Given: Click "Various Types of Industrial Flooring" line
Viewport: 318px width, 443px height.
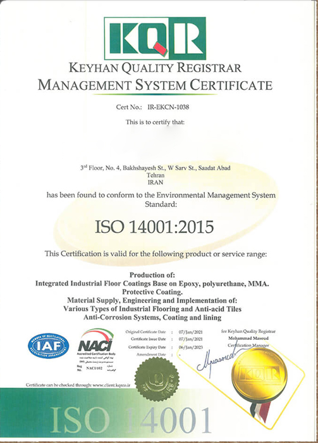Looking at the screenshot, I should (x=152, y=309).
